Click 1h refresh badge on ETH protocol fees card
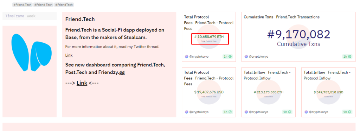The width and height of the screenshot is (360, 136). 227,57
